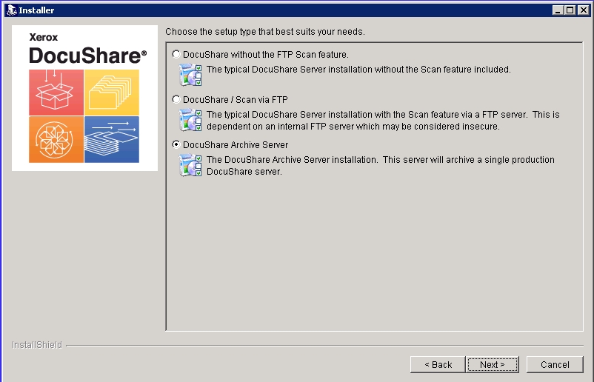Viewport: 594px width, 382px height.
Task: Go to the previous step with Back
Action: point(438,364)
